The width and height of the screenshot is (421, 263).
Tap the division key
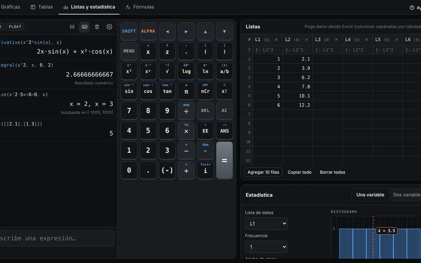coord(186,110)
